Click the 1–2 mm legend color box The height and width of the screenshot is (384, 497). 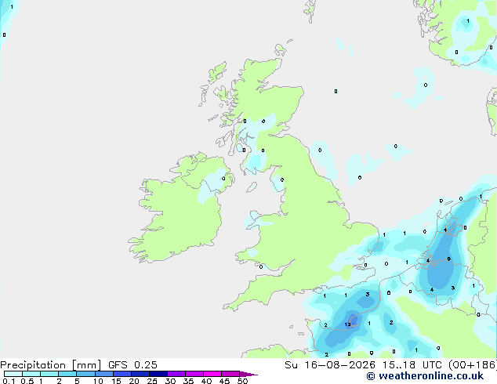[x=49, y=374]
